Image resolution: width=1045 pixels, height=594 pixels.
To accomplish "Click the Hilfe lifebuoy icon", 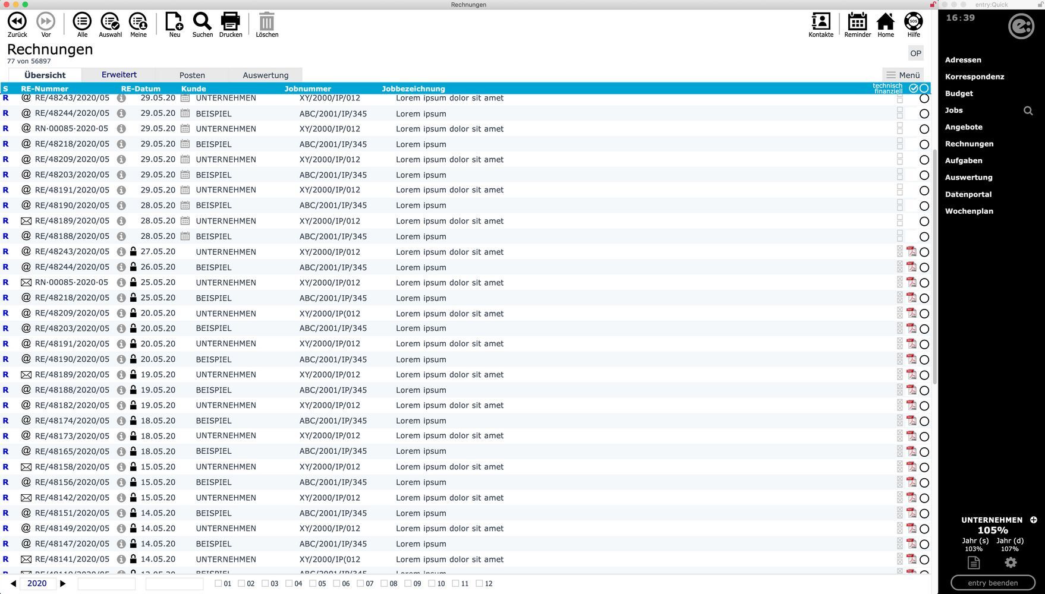I will click(913, 22).
